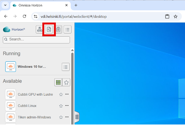The height and width of the screenshot is (125, 185).
Task: Show only favorite desktops view
Action: [66, 82]
